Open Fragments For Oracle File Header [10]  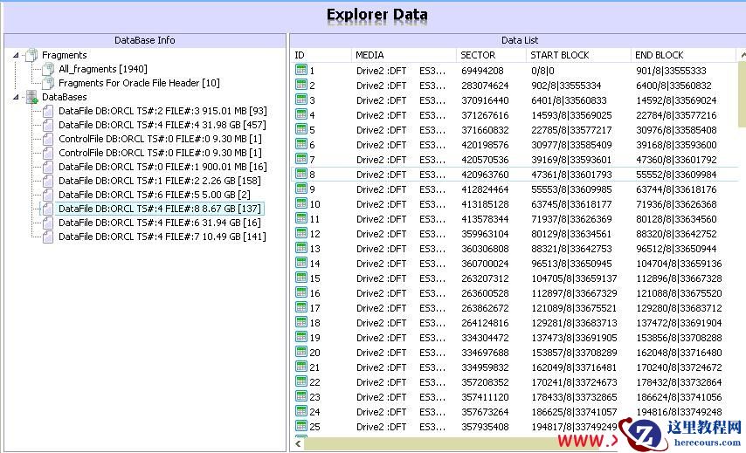(139, 83)
